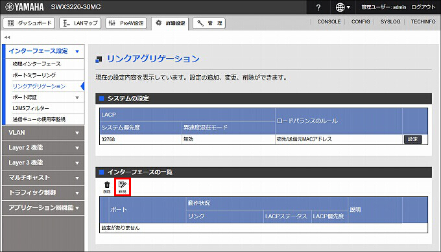Click the system priority value 32768
The width and height of the screenshot is (441, 252).
coord(108,139)
